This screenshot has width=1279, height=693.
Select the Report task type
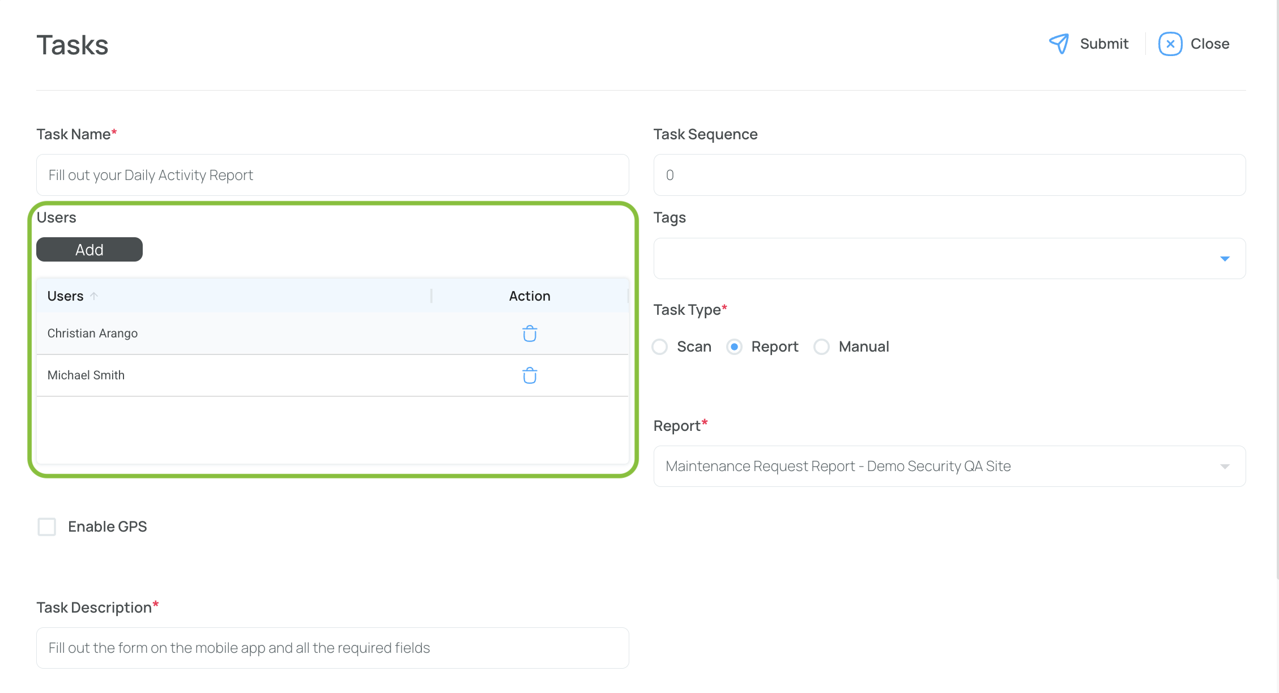click(x=734, y=346)
